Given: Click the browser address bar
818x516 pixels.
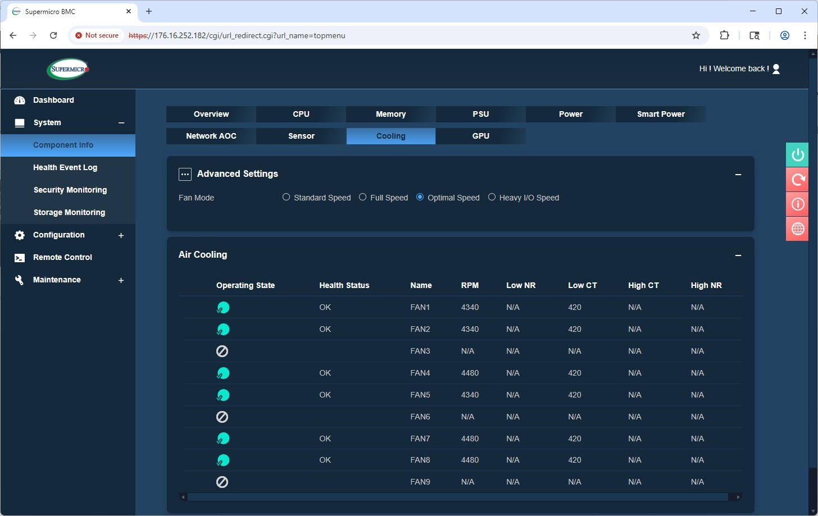Looking at the screenshot, I should click(x=393, y=35).
